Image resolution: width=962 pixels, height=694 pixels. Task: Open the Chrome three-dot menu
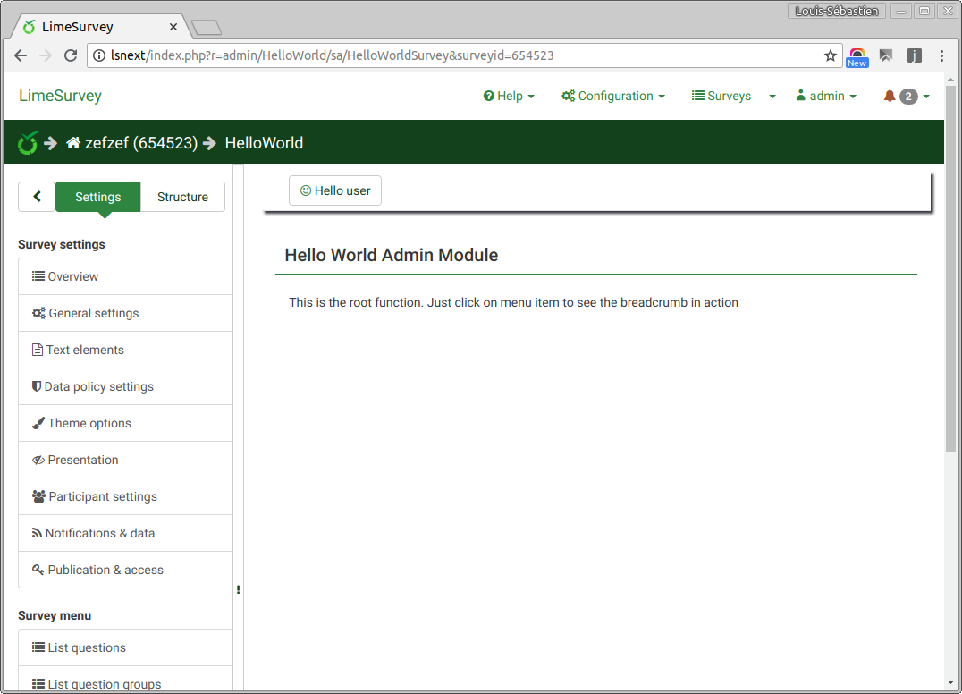[x=941, y=55]
